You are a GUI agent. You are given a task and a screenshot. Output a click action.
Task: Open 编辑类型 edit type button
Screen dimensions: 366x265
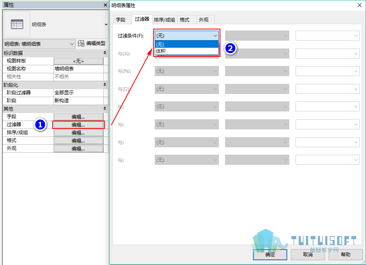click(x=92, y=43)
